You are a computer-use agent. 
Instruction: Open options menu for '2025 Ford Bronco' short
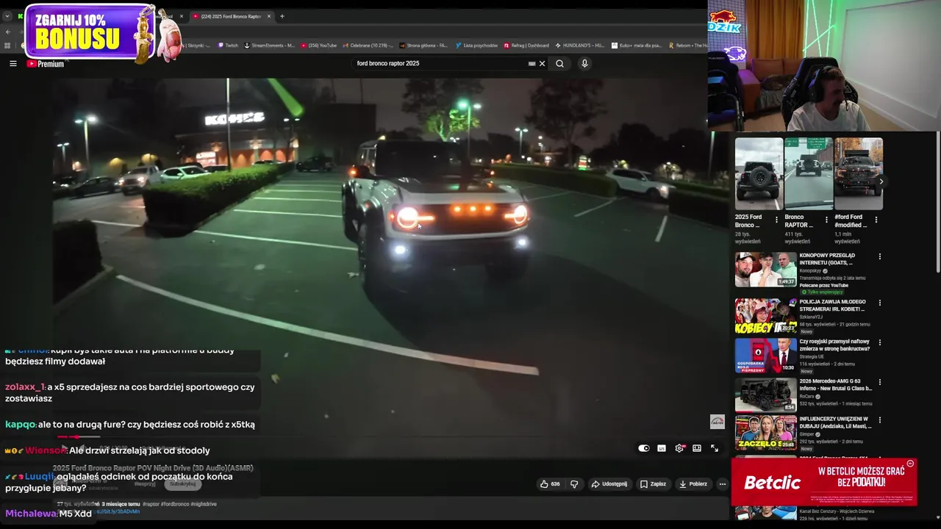(776, 220)
